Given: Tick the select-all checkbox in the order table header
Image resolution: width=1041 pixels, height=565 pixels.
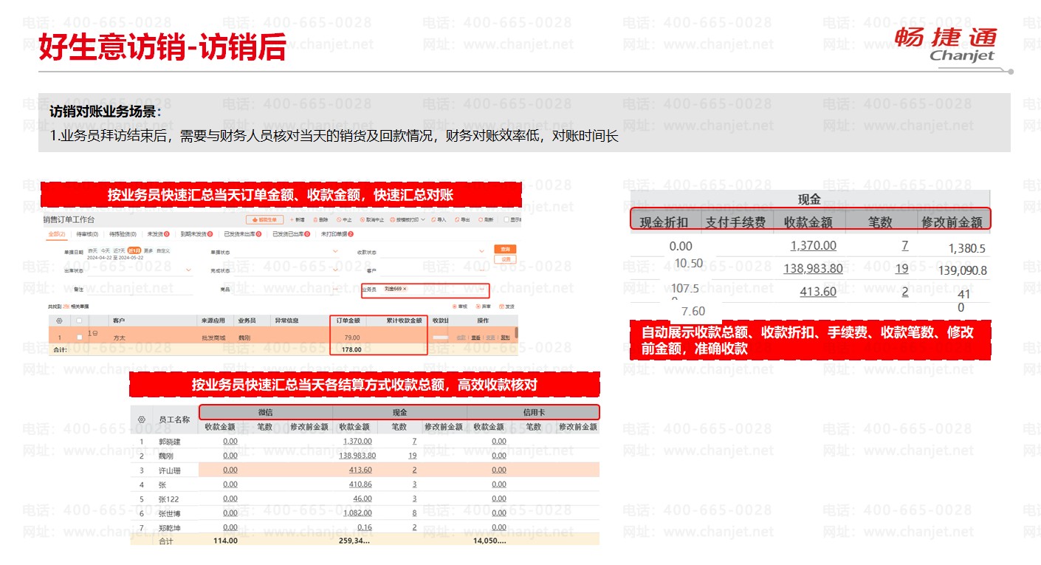Looking at the screenshot, I should click(79, 321).
